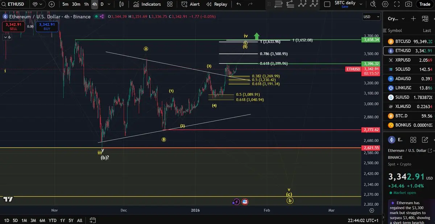
Task: Select the All date range
Action: (x=80, y=220)
